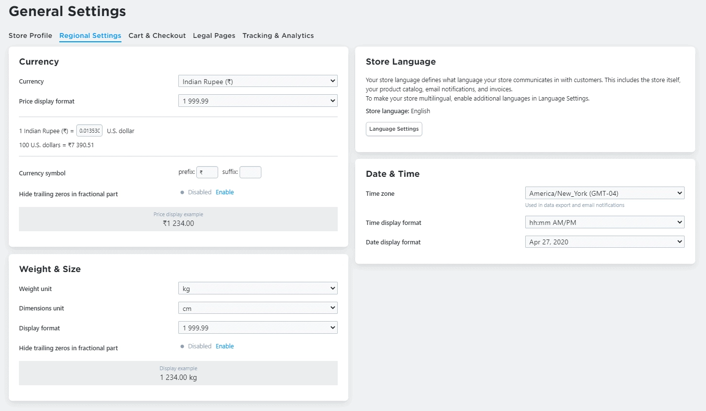Enable hide trailing zeros for weight display
This screenshot has width=706, height=411.
(224, 346)
